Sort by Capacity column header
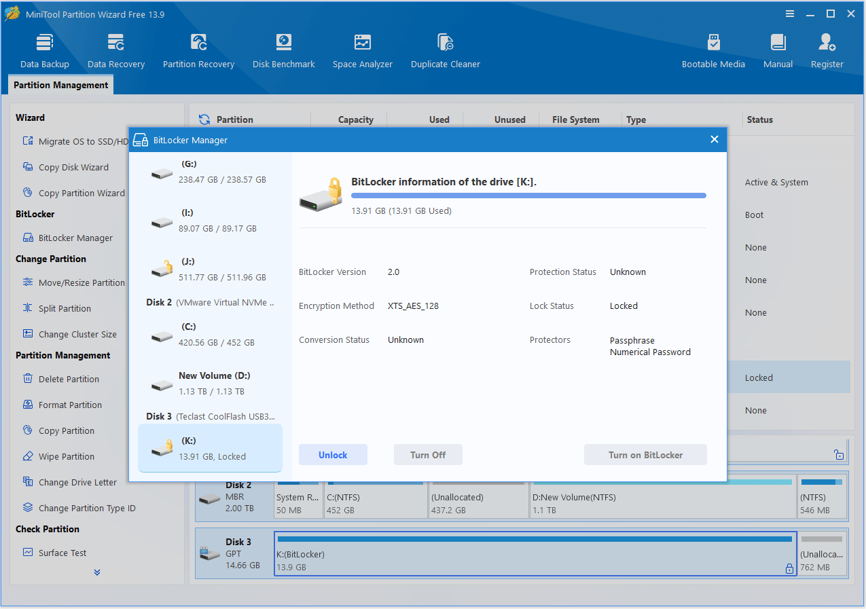The height and width of the screenshot is (609, 866). tap(356, 119)
